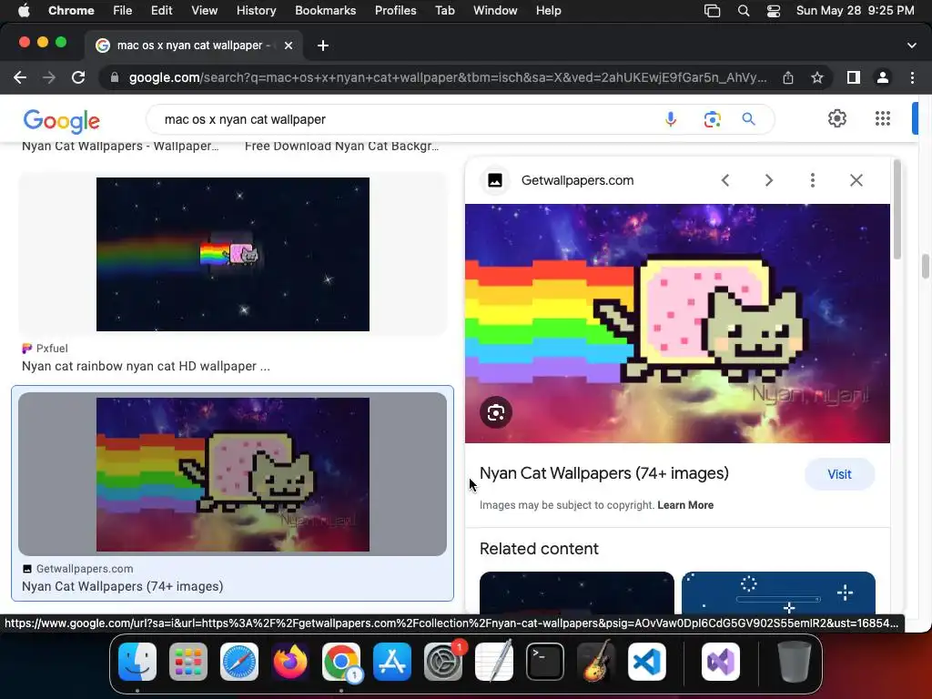932x699 pixels.
Task: Click the Lens icon on preview image
Action: point(496,412)
